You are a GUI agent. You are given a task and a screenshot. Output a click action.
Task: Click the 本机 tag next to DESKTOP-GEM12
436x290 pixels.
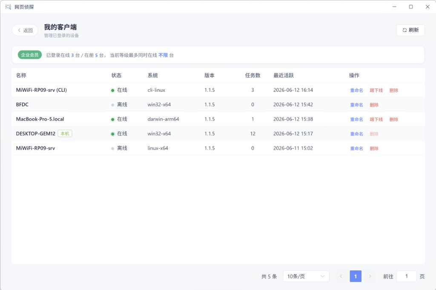coord(65,133)
